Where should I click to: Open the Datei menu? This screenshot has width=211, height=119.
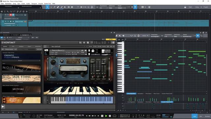[x=2, y=4]
